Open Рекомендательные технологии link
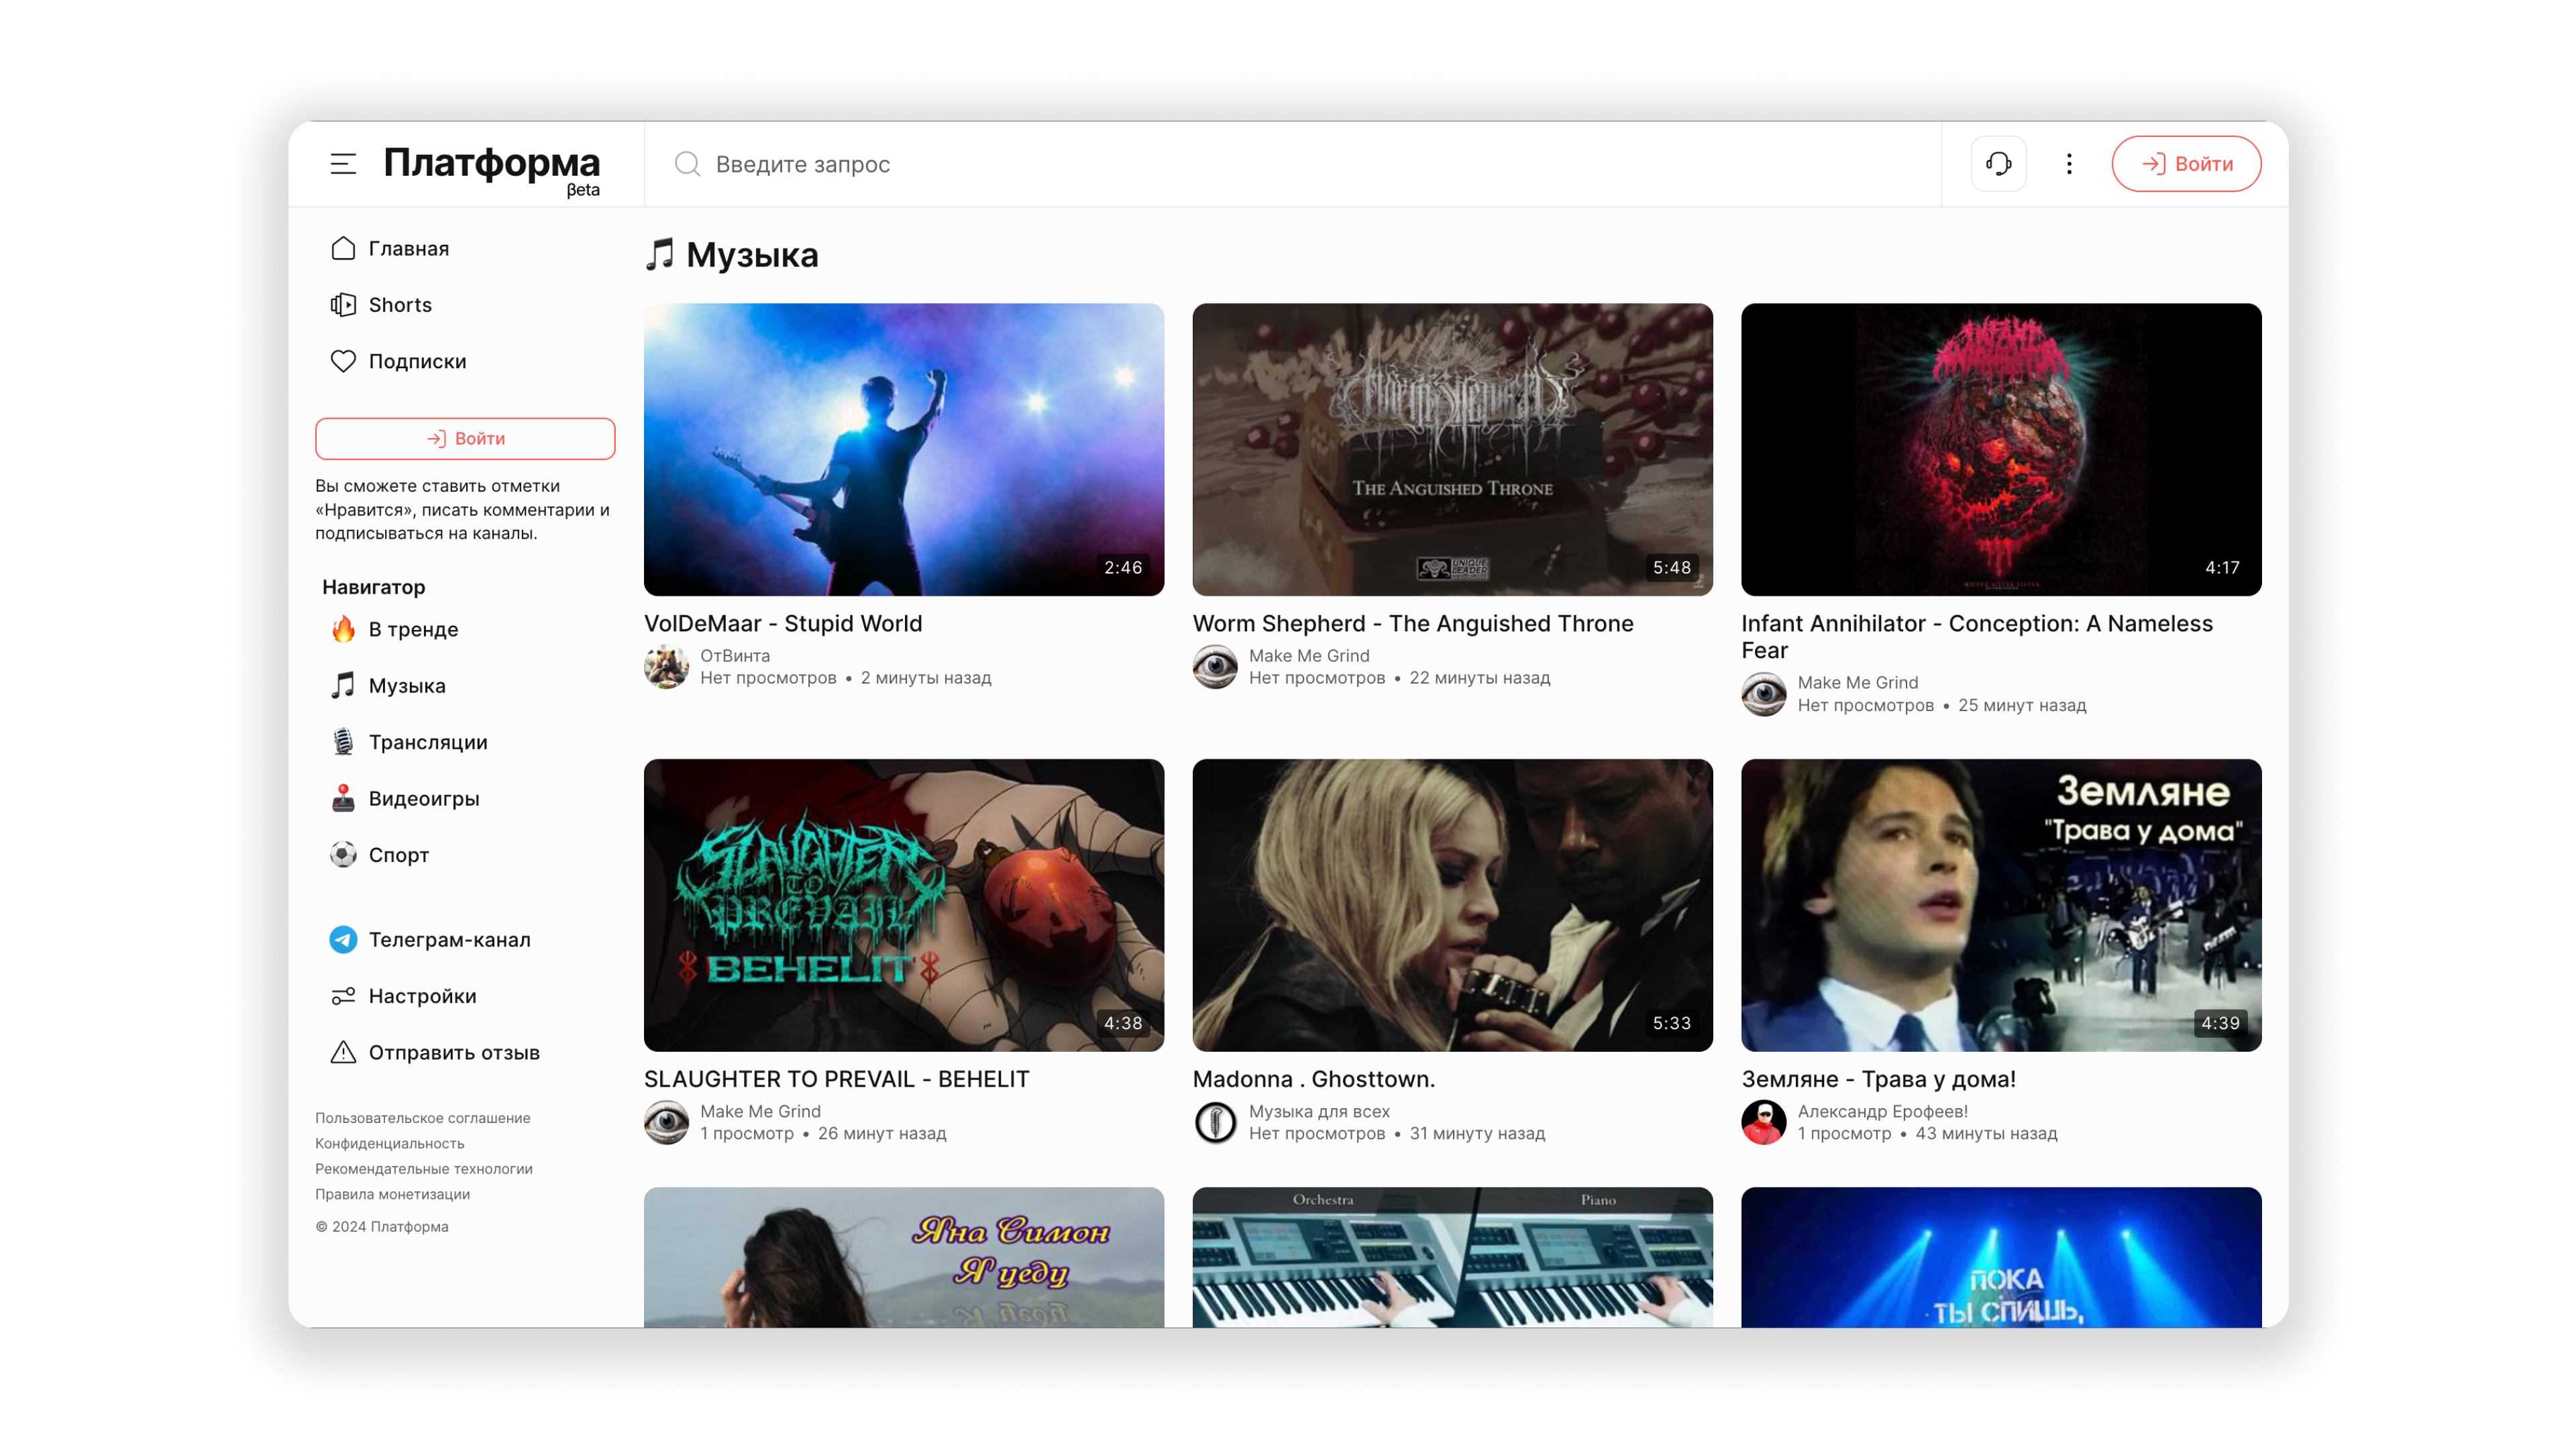This screenshot has width=2576, height=1449. [424, 1169]
